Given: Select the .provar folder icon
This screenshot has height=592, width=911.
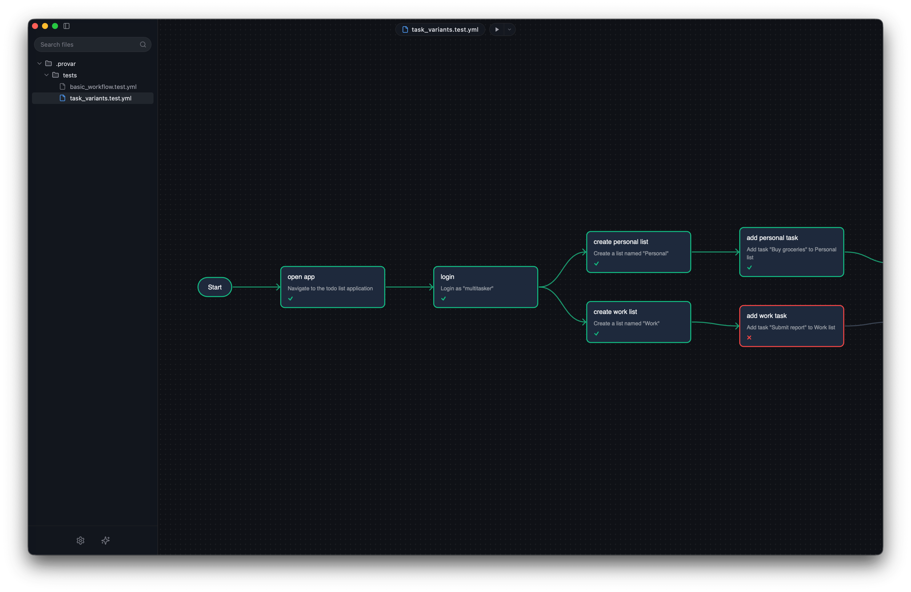Looking at the screenshot, I should click(48, 63).
